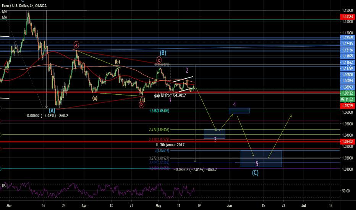This screenshot has height=210, width=356.
Task: Select the red circled 'b' wave marker
Action: pos(141,105)
